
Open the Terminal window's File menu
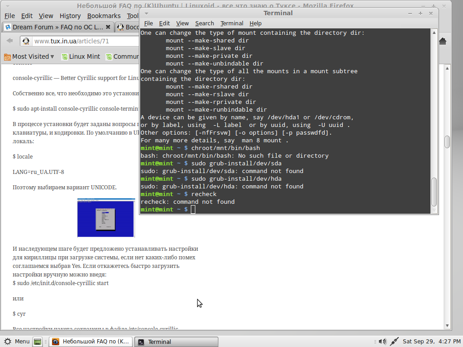148,23
